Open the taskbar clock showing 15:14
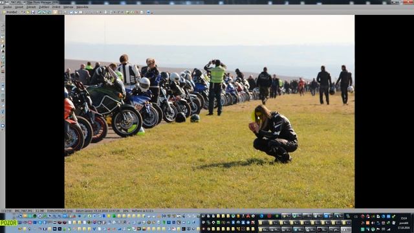Image resolution: width=414 pixels, height=233 pixels. click(404, 223)
